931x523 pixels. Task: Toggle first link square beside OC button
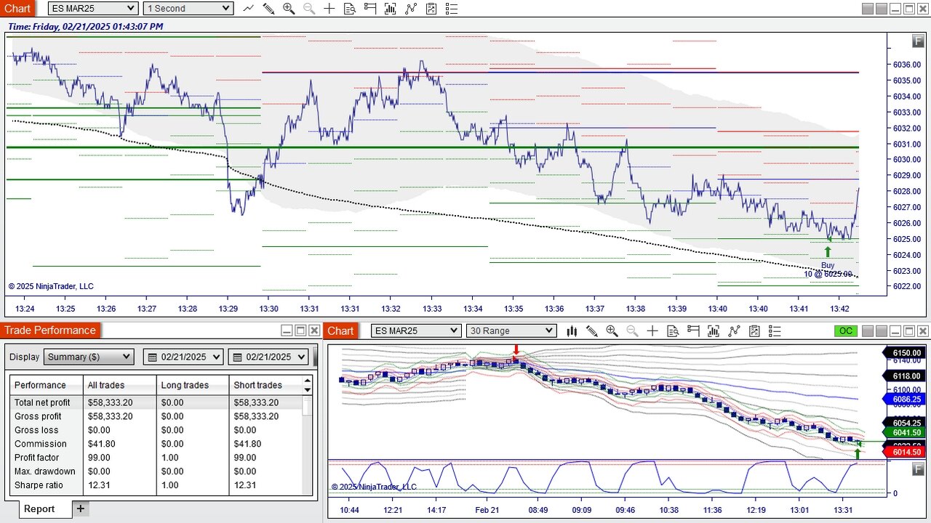pos(868,331)
